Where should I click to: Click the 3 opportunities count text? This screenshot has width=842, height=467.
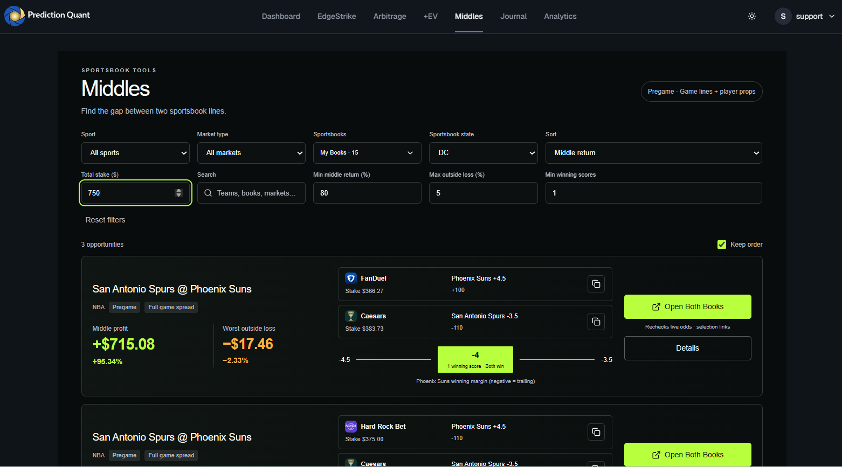point(102,245)
